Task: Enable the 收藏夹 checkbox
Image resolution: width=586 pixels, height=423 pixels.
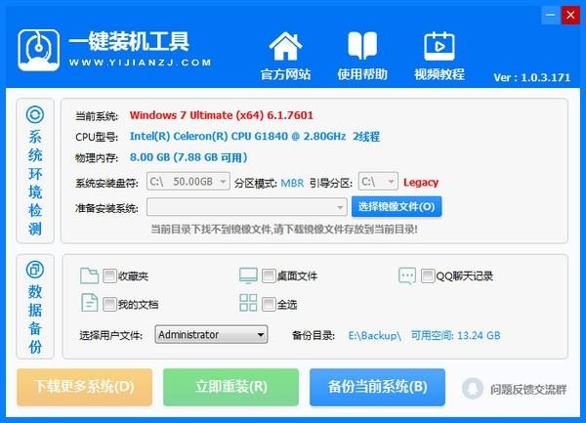Action: click(109, 275)
